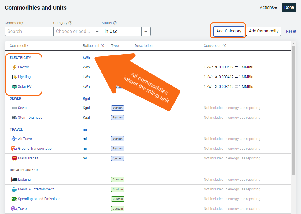Click the mi rollup unit for TRAVEL category
The width and height of the screenshot is (301, 214).
point(85,129)
